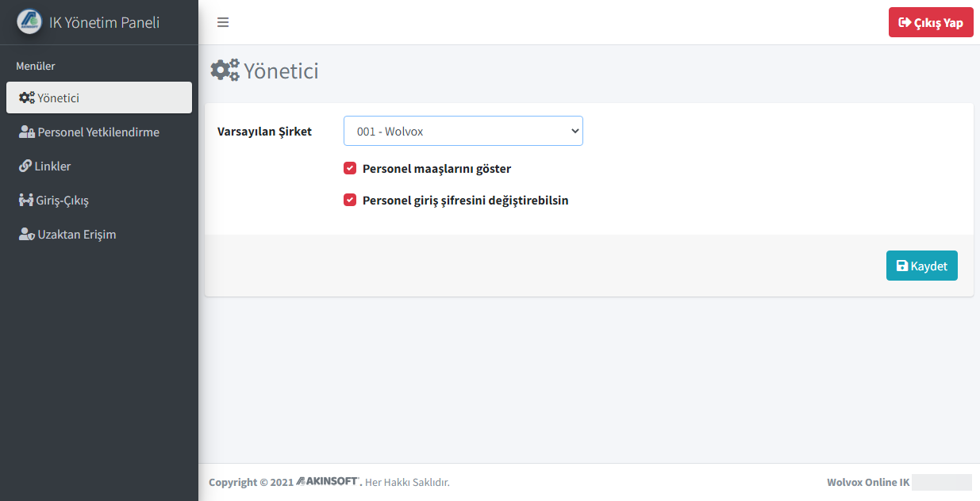The image size is (980, 501).
Task: Click the gears icon beside Yönetici menu
Action: click(x=27, y=98)
